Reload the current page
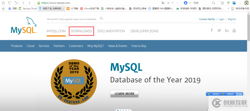Viewport: 250px width, 111px height. click(x=10, y=3)
